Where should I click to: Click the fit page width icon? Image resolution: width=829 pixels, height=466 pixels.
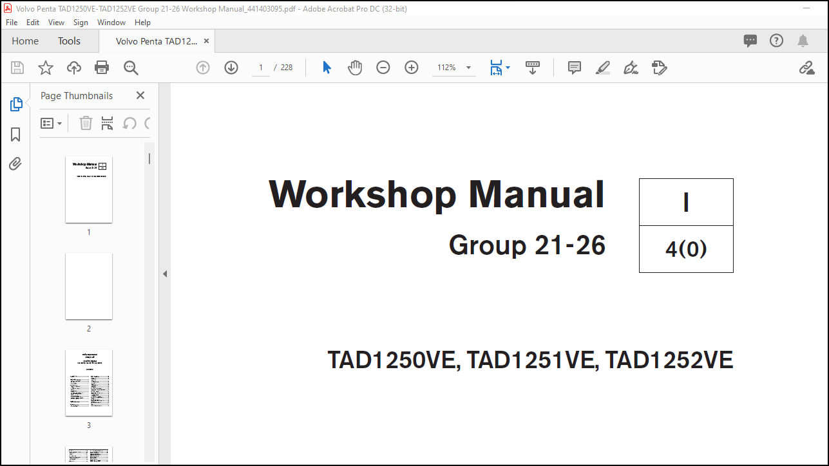pyautogui.click(x=495, y=68)
